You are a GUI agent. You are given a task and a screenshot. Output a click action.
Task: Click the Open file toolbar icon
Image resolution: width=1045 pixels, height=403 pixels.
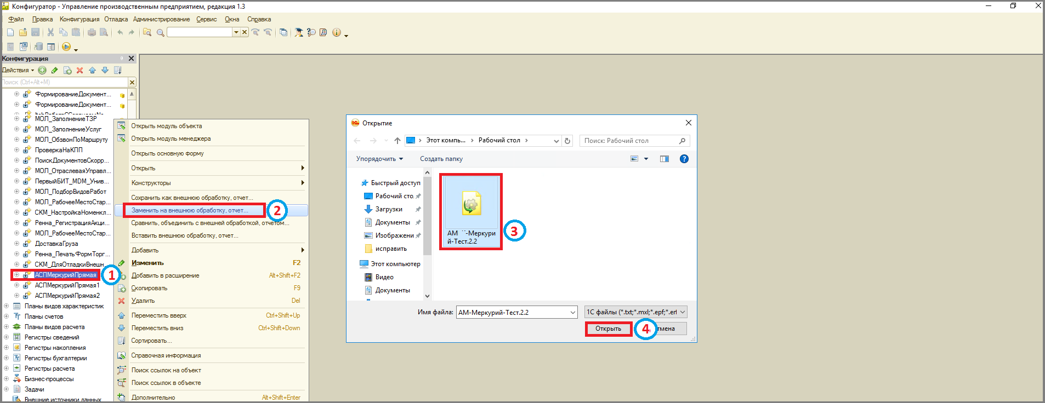23,32
